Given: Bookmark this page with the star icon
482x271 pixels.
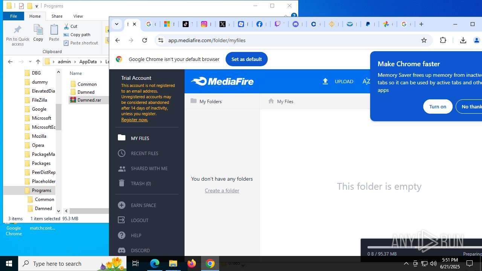Looking at the screenshot, I should coord(424,40).
